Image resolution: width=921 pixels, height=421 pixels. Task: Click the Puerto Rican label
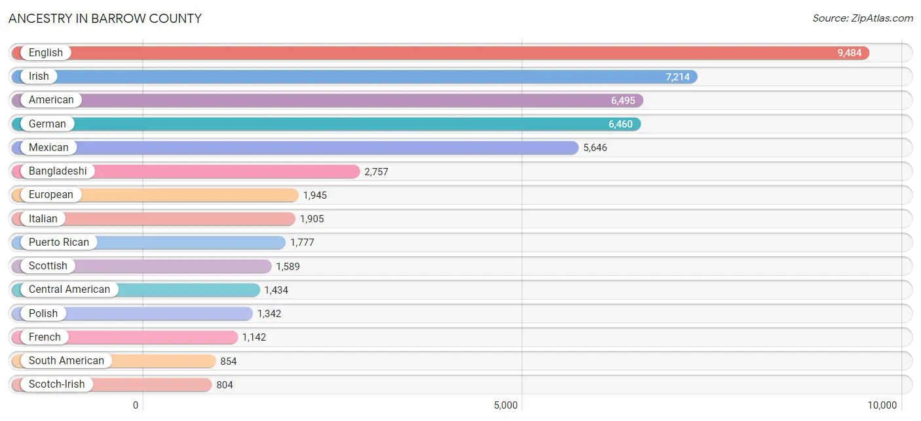point(59,243)
